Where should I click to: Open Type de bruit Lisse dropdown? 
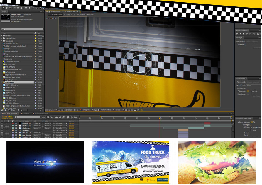click(x=253, y=85)
